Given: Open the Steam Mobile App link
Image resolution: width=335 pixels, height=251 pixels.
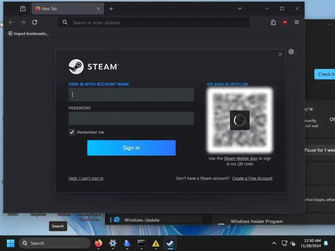Looking at the screenshot, I should pyautogui.click(x=240, y=159).
